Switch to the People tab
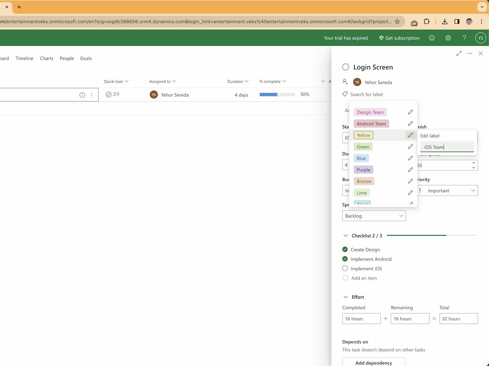Image resolution: width=489 pixels, height=366 pixels. pos(67,58)
